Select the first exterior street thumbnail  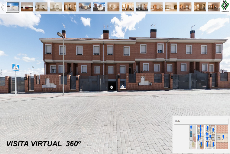click(13, 7)
